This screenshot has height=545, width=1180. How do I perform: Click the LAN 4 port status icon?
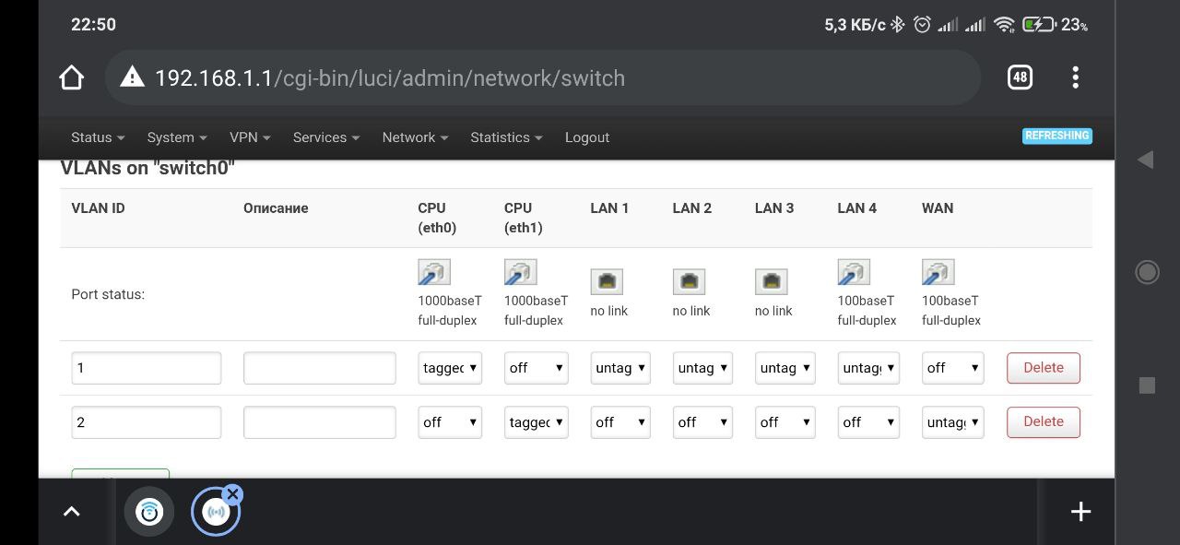point(854,272)
